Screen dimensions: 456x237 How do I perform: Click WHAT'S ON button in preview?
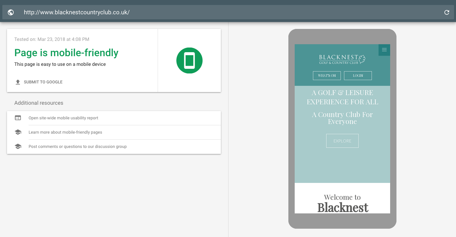pyautogui.click(x=327, y=75)
